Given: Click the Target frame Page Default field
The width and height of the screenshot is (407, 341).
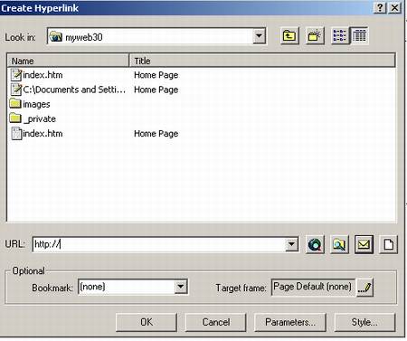Looking at the screenshot, I should 313,287.
